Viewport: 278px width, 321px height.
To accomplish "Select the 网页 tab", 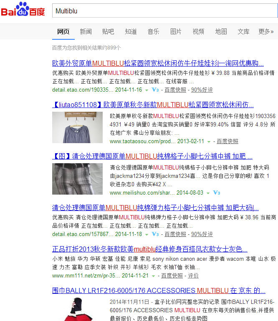I will tap(63, 31).
